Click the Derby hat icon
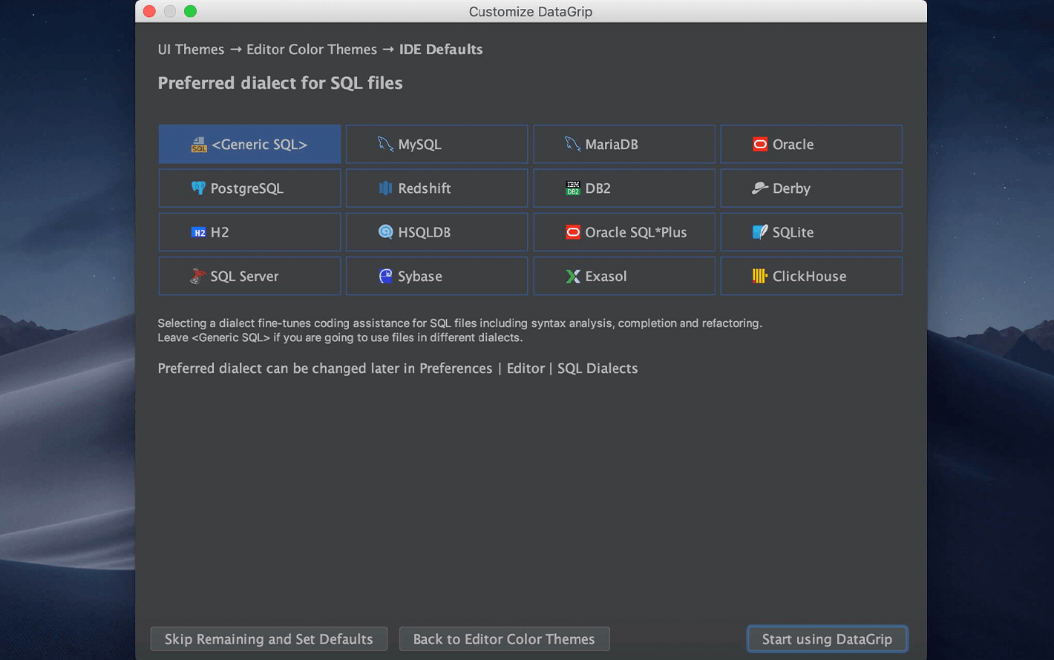Image resolution: width=1054 pixels, height=660 pixels. pos(760,188)
